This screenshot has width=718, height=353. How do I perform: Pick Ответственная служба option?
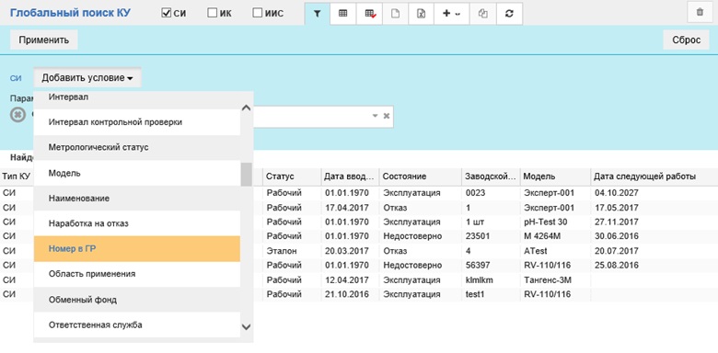coord(137,325)
